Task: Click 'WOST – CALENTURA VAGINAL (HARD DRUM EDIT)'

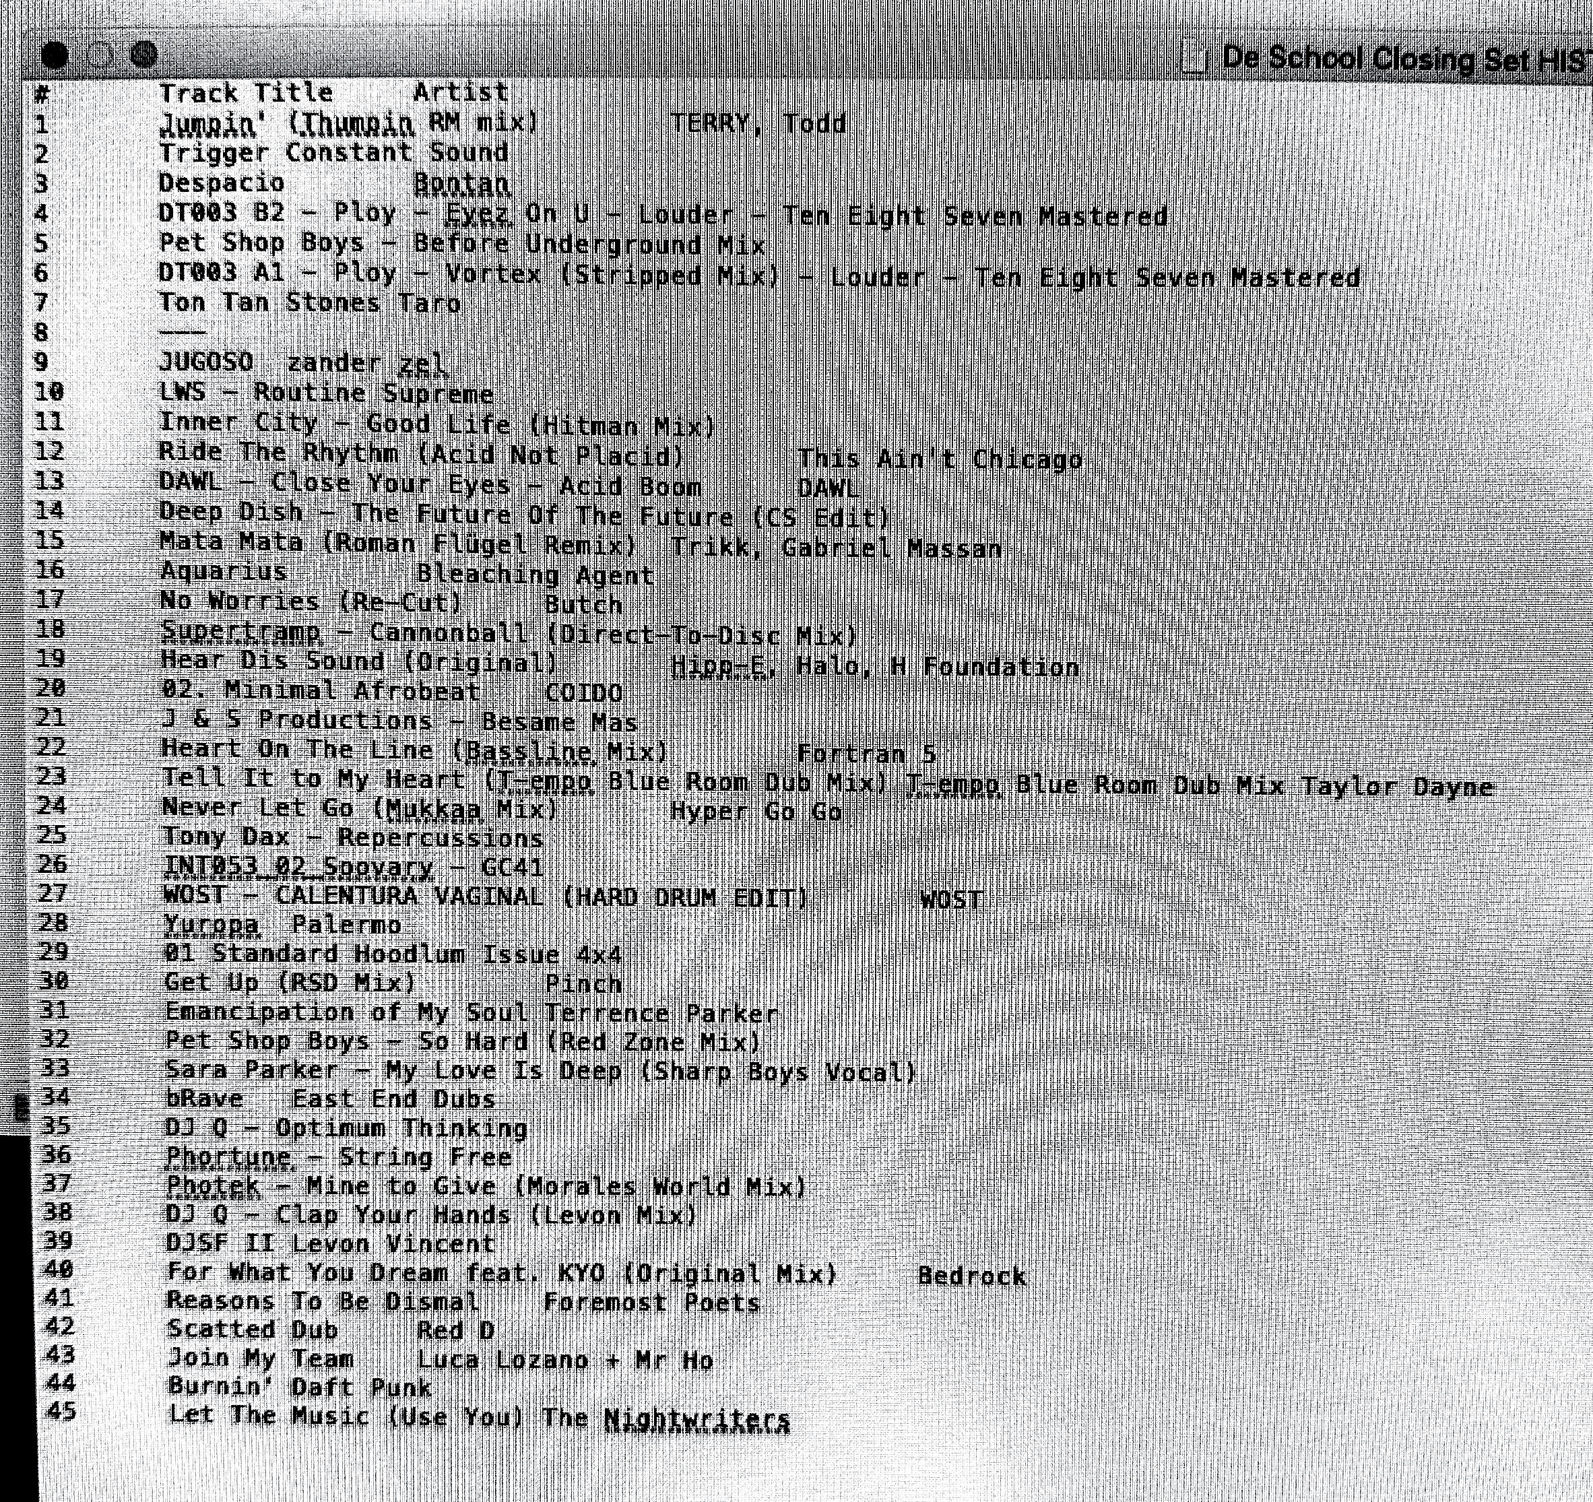Action: [x=486, y=896]
